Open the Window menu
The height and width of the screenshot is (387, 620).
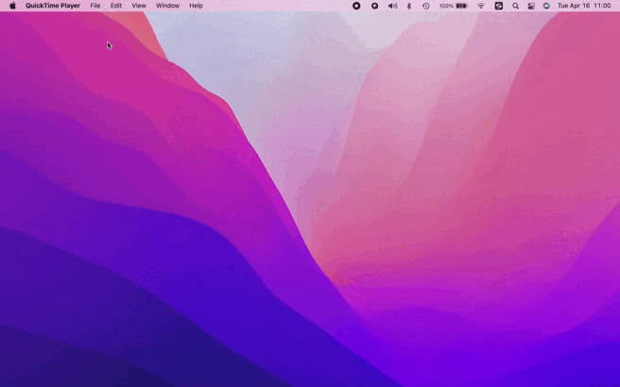point(167,6)
